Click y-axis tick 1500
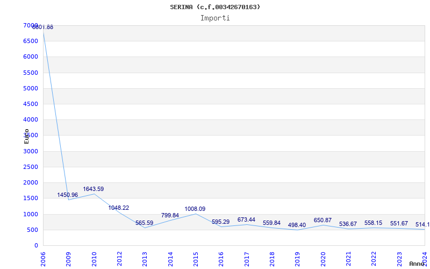 tap(31, 198)
